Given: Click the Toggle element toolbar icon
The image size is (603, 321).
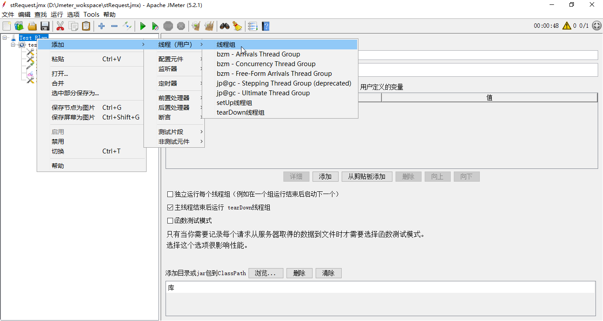Looking at the screenshot, I should point(127,26).
